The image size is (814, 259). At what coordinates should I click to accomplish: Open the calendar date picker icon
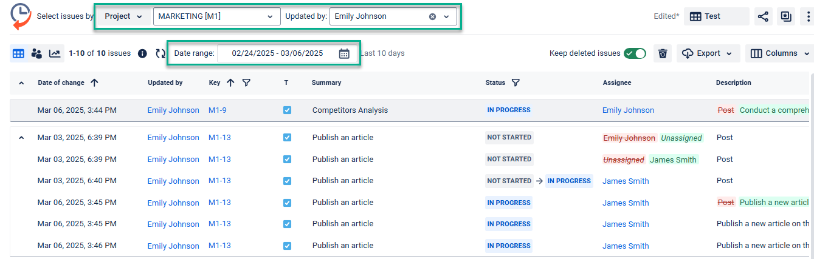pyautogui.click(x=344, y=53)
